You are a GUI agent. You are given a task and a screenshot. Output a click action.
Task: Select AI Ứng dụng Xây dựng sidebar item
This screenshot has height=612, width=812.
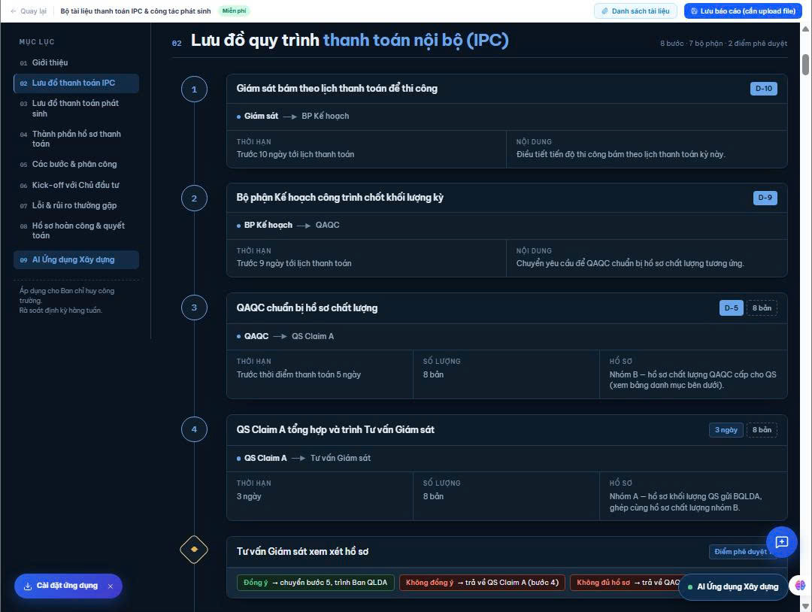76,260
